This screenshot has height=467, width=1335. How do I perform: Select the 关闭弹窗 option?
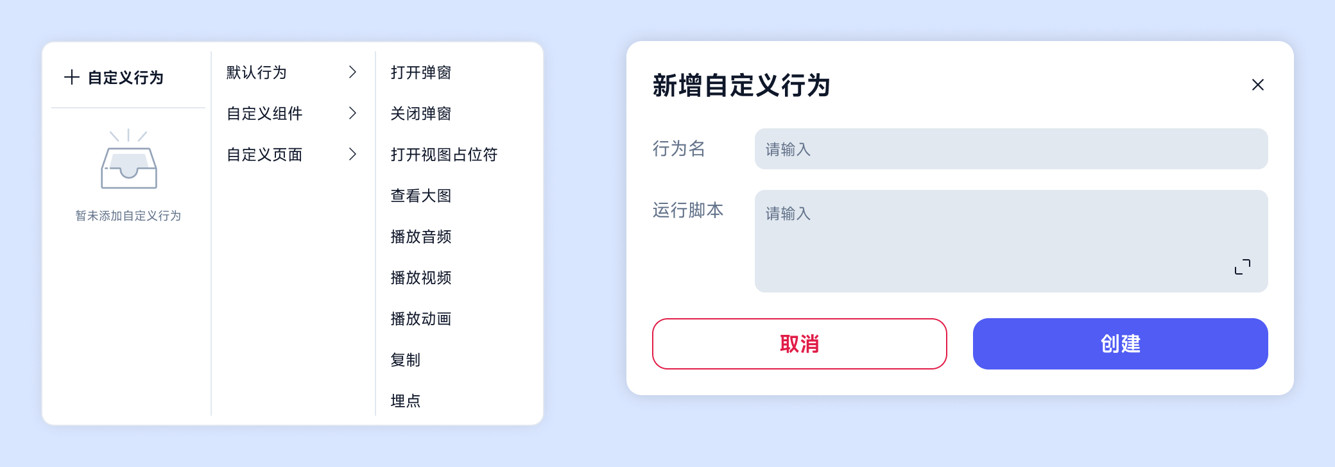pyautogui.click(x=421, y=114)
